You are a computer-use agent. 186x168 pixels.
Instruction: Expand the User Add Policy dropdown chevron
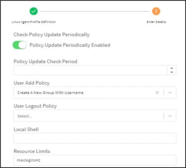click(x=170, y=92)
